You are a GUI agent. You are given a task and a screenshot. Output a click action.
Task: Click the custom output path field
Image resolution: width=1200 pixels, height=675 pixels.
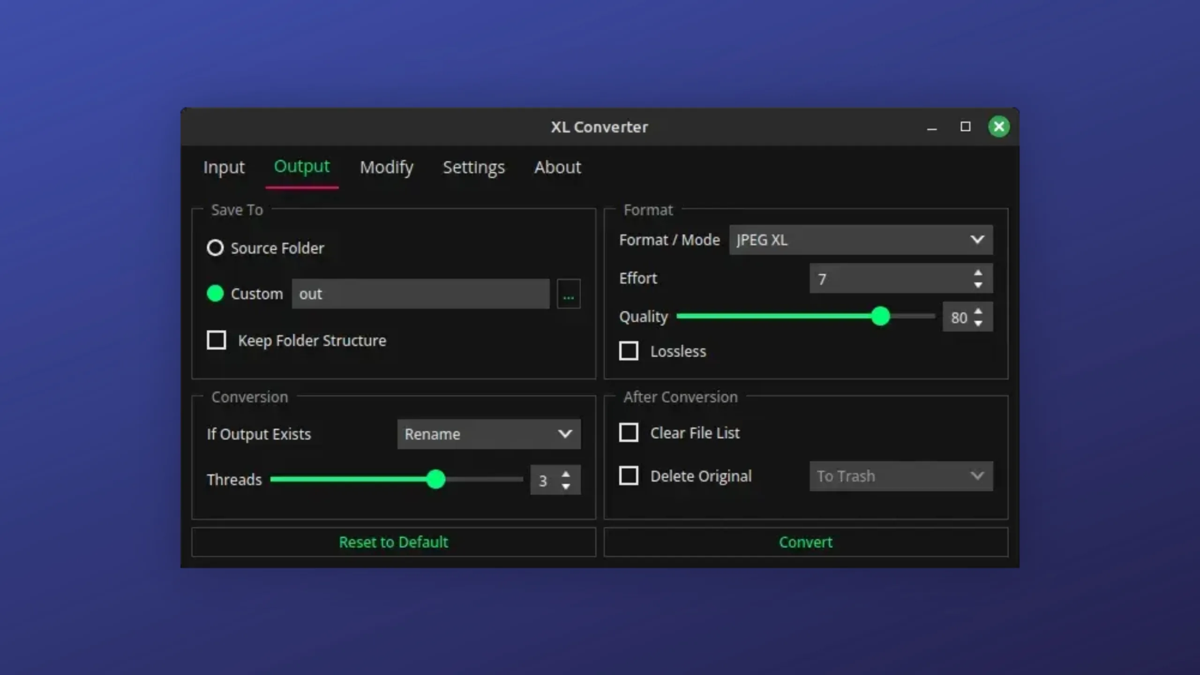tap(420, 294)
